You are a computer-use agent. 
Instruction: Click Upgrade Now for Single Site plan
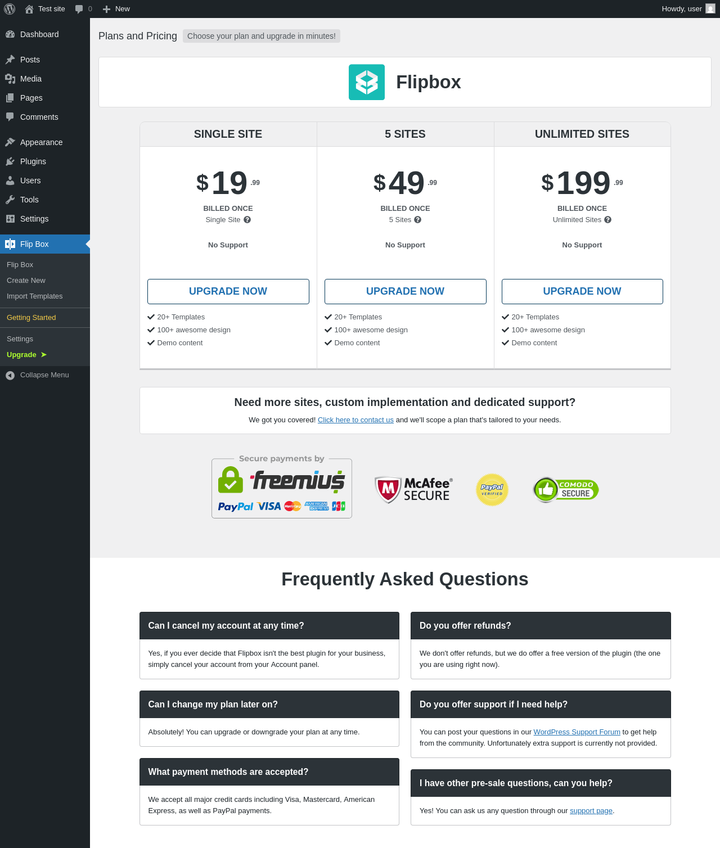click(228, 291)
